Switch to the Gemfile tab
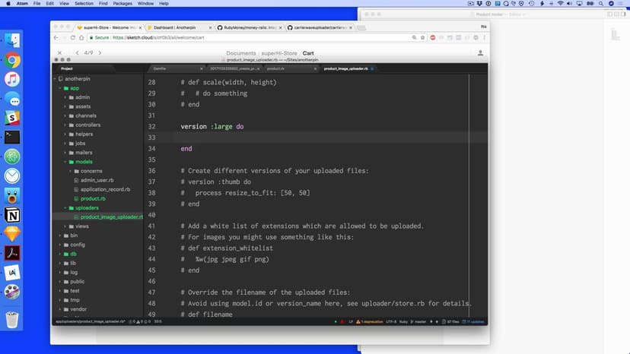 click(160, 68)
